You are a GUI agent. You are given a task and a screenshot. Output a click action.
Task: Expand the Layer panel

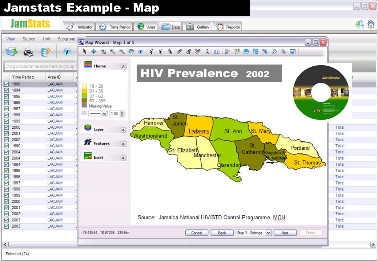click(123, 130)
